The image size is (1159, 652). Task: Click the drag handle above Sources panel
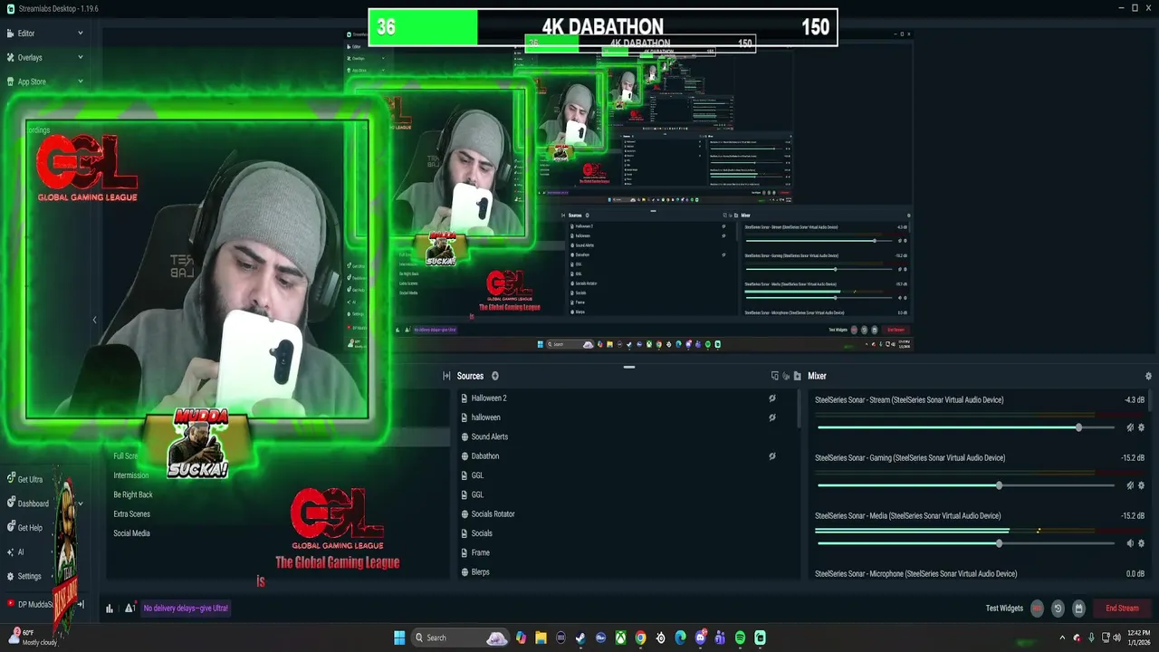629,368
